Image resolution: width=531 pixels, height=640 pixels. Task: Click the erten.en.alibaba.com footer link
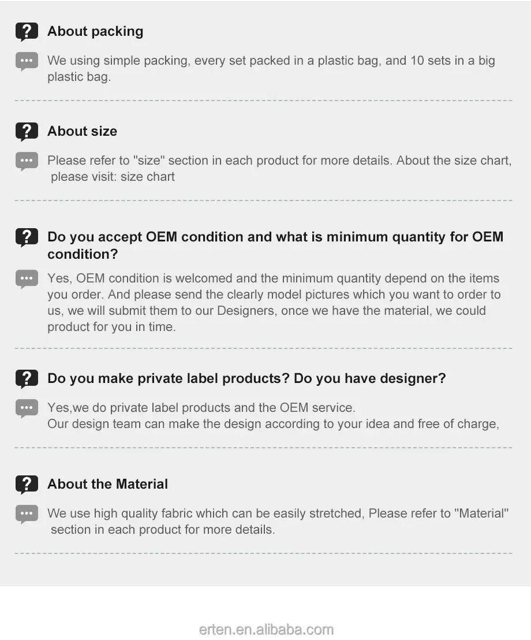(266, 630)
